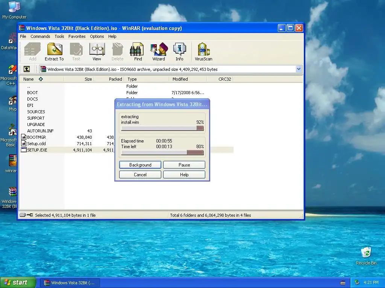This screenshot has width=385, height=288.
Task: Click the Setup.cdd file icon
Action: (x=24, y=144)
